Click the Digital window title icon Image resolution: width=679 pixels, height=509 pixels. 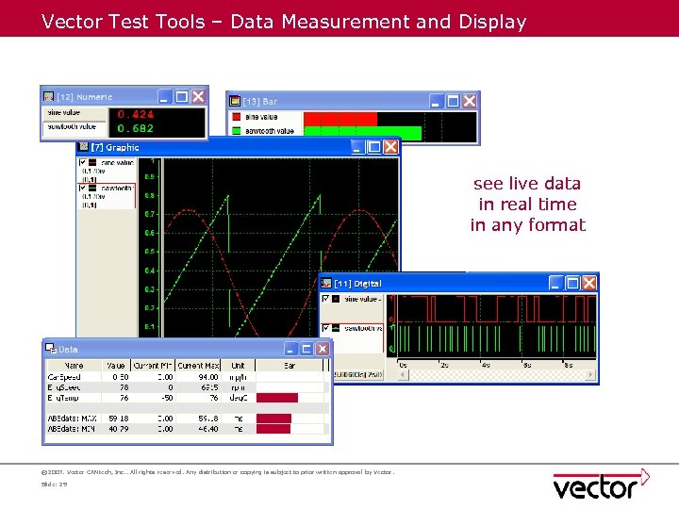(x=326, y=283)
